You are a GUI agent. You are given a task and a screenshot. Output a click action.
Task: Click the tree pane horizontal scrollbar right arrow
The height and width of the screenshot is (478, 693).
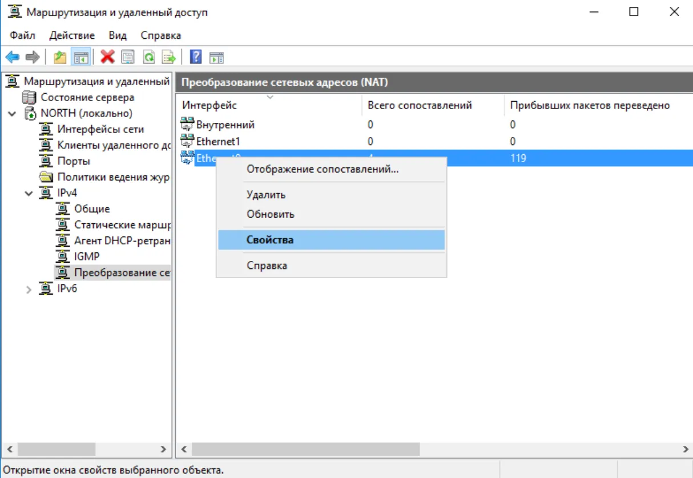coord(163,449)
